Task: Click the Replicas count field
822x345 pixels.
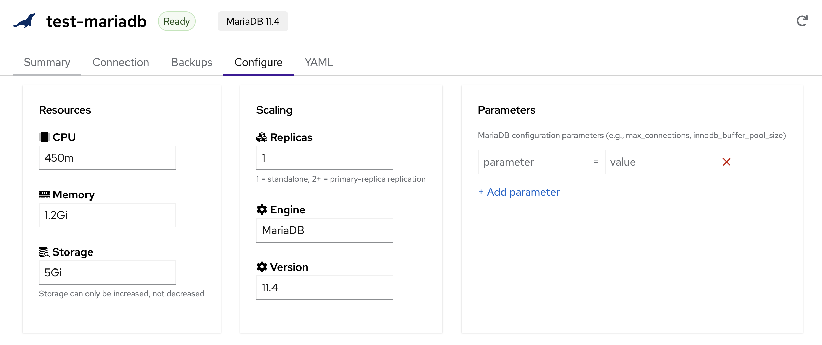Action: point(324,158)
